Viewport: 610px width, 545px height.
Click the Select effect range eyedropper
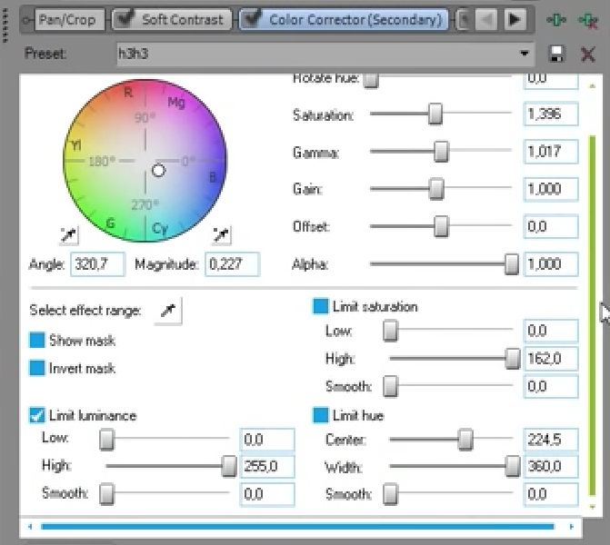pyautogui.click(x=167, y=311)
